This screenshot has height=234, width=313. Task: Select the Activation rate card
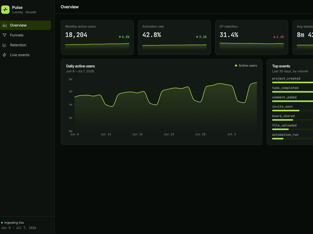click(x=174, y=37)
